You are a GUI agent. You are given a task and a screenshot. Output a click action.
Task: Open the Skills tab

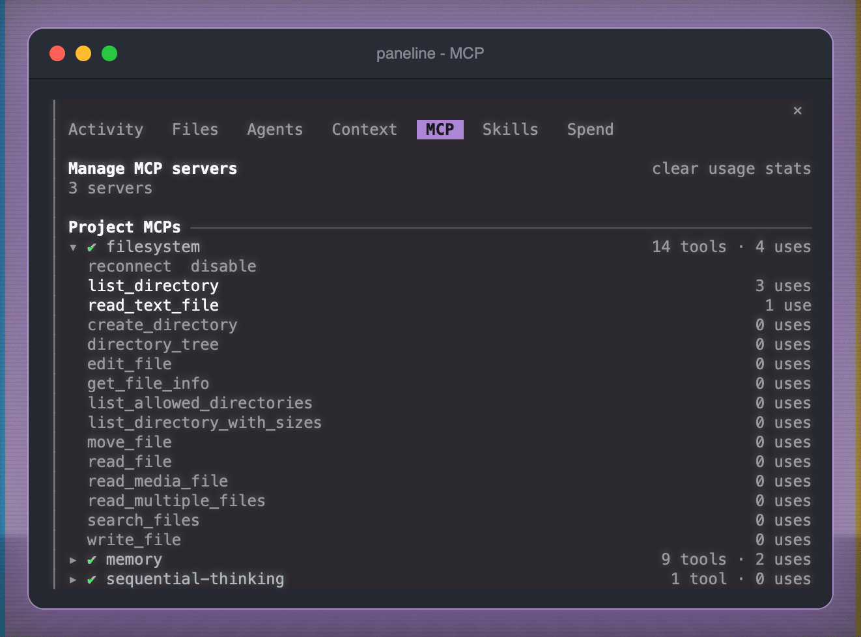pyautogui.click(x=511, y=130)
